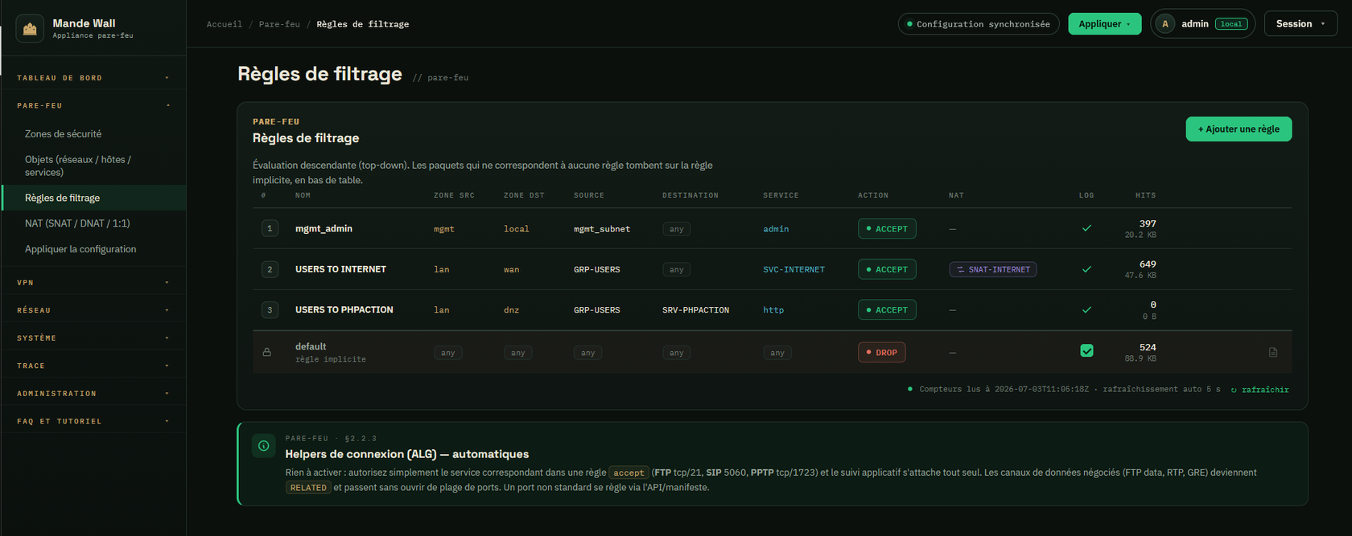This screenshot has width=1352, height=536.
Task: Click the SRV-PHPACTION destination cell
Action: (x=695, y=310)
